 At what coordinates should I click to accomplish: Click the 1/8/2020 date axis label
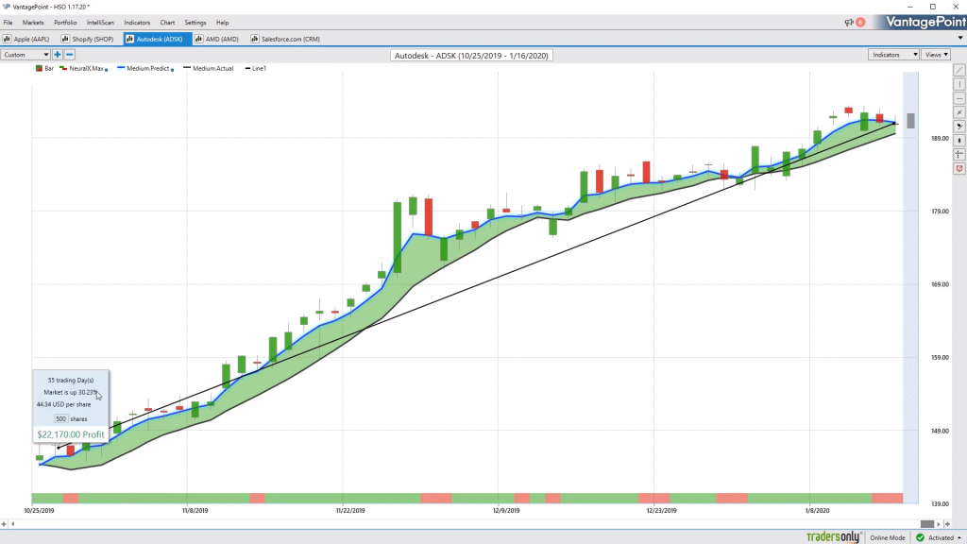pyautogui.click(x=817, y=511)
